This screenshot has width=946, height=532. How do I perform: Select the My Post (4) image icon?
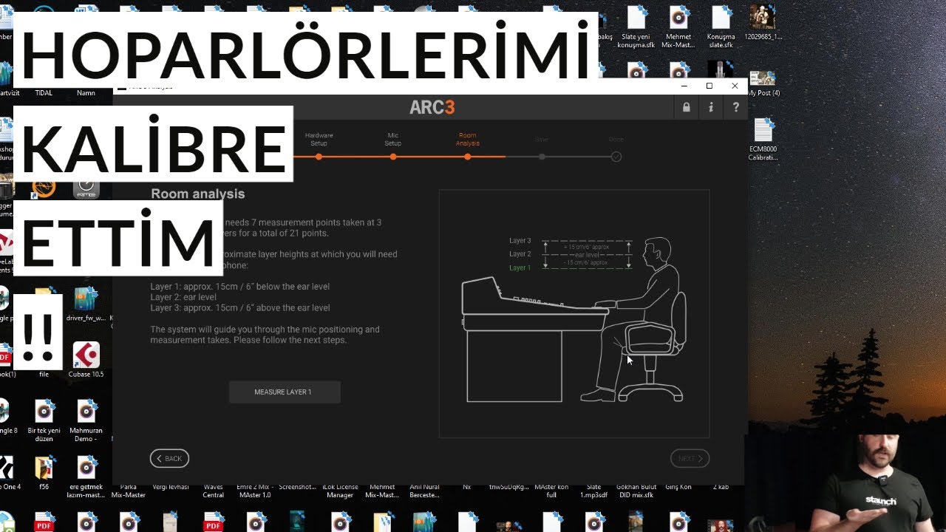pos(763,83)
